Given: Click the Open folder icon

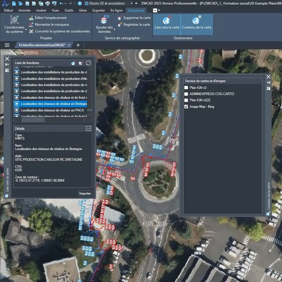Looking at the screenshot, I should pos(21,3).
